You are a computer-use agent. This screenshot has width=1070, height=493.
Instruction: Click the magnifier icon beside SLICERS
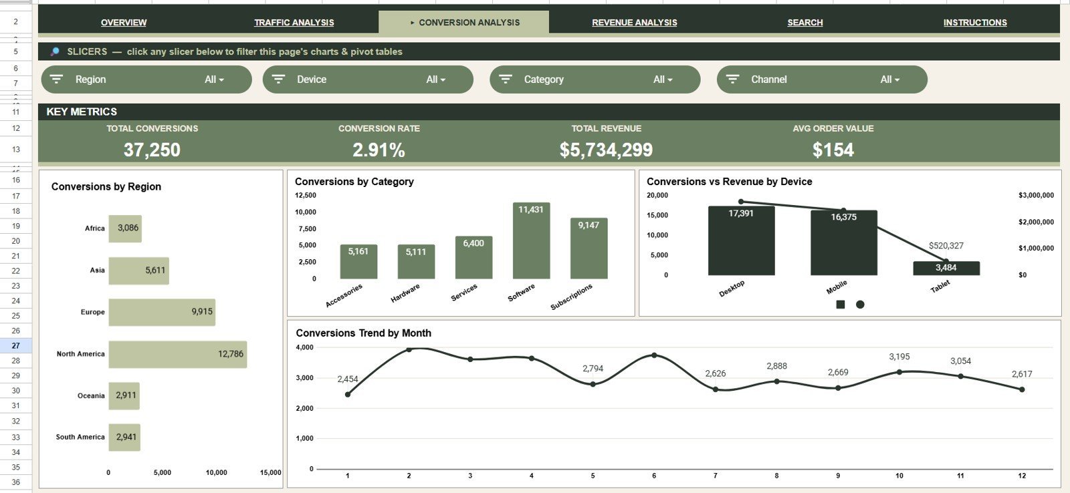55,51
